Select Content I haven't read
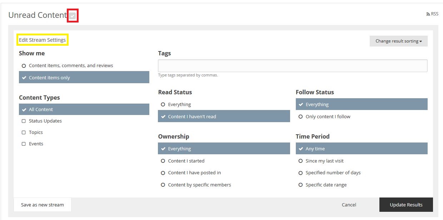The height and width of the screenshot is (220, 443). pyautogui.click(x=224, y=116)
